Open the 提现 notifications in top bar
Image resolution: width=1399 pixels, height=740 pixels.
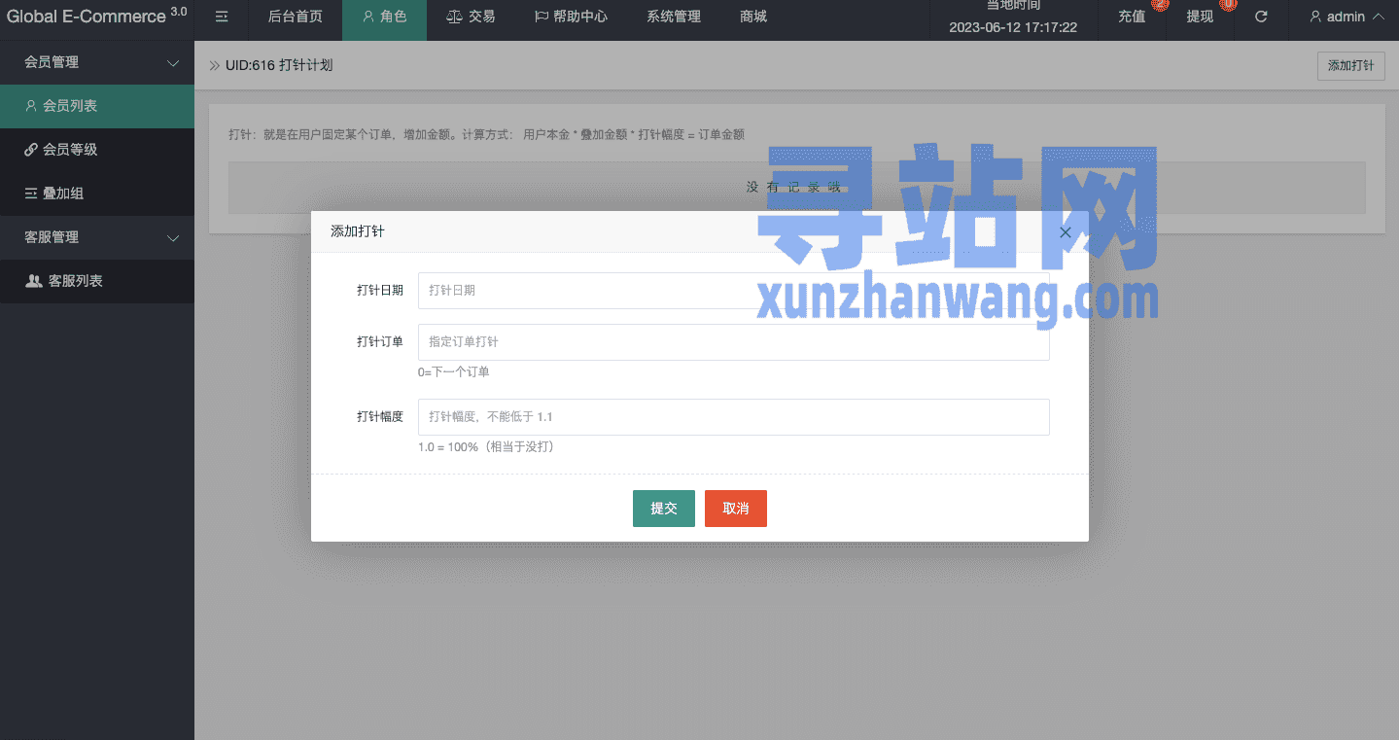coord(1200,17)
